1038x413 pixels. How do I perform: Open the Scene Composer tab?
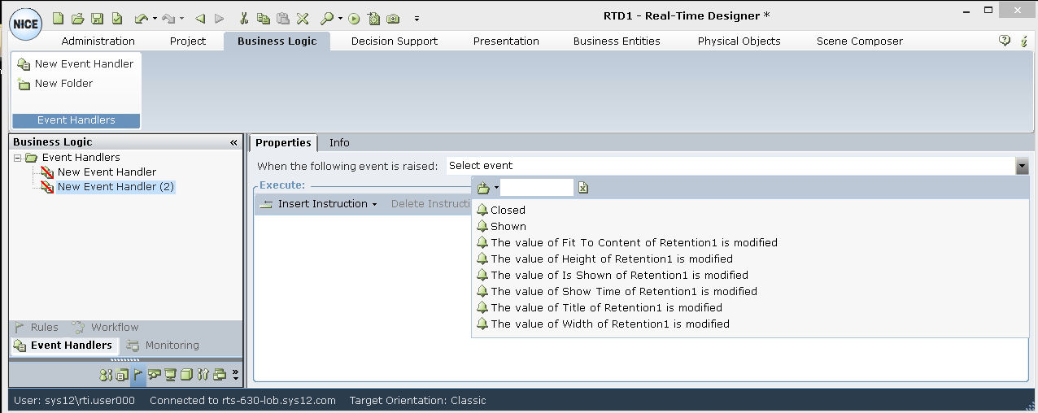point(860,41)
